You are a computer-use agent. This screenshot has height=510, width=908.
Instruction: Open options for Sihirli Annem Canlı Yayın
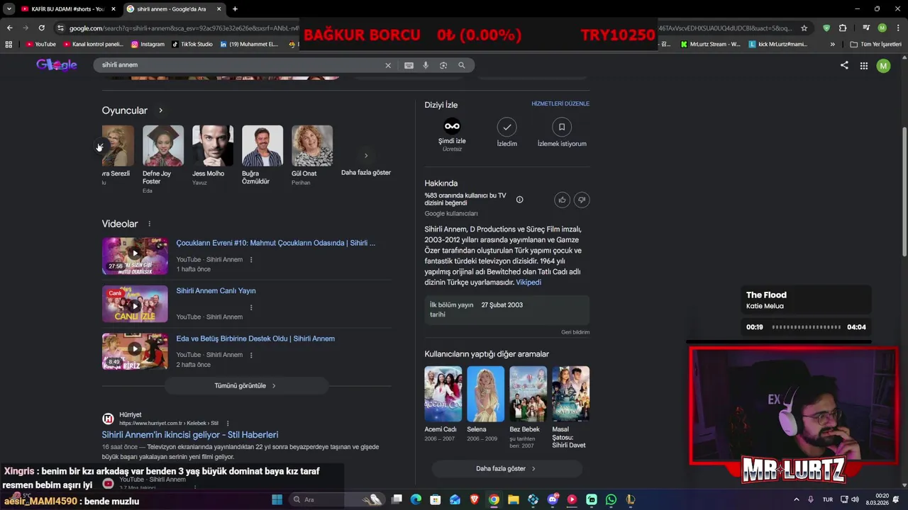coord(251,307)
